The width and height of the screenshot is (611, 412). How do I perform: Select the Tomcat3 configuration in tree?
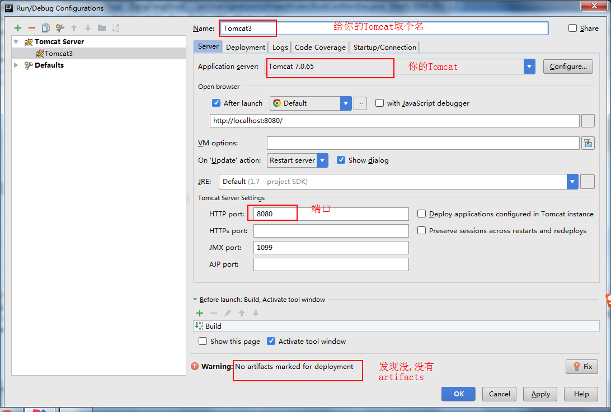point(98,53)
